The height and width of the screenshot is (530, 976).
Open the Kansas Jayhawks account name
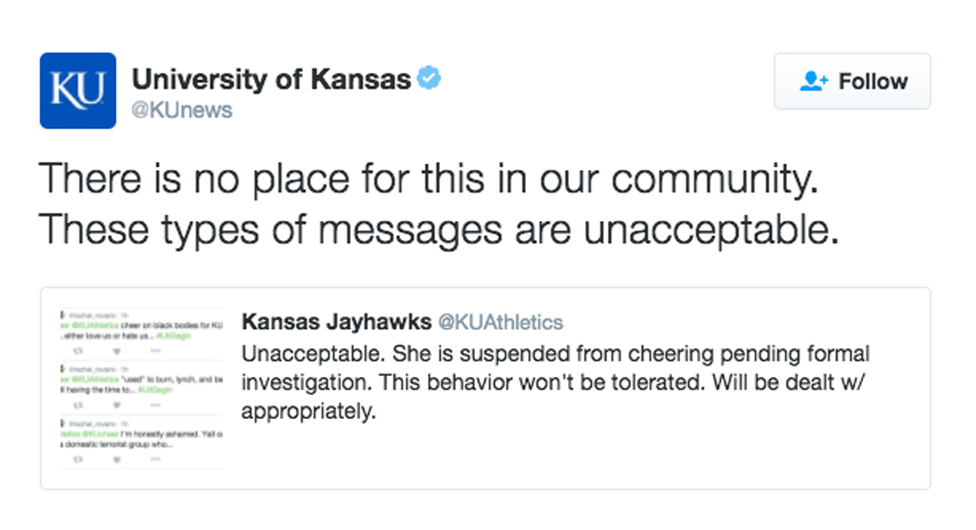(x=336, y=322)
